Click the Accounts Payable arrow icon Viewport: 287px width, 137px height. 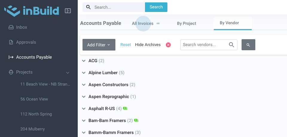click(x=11, y=57)
